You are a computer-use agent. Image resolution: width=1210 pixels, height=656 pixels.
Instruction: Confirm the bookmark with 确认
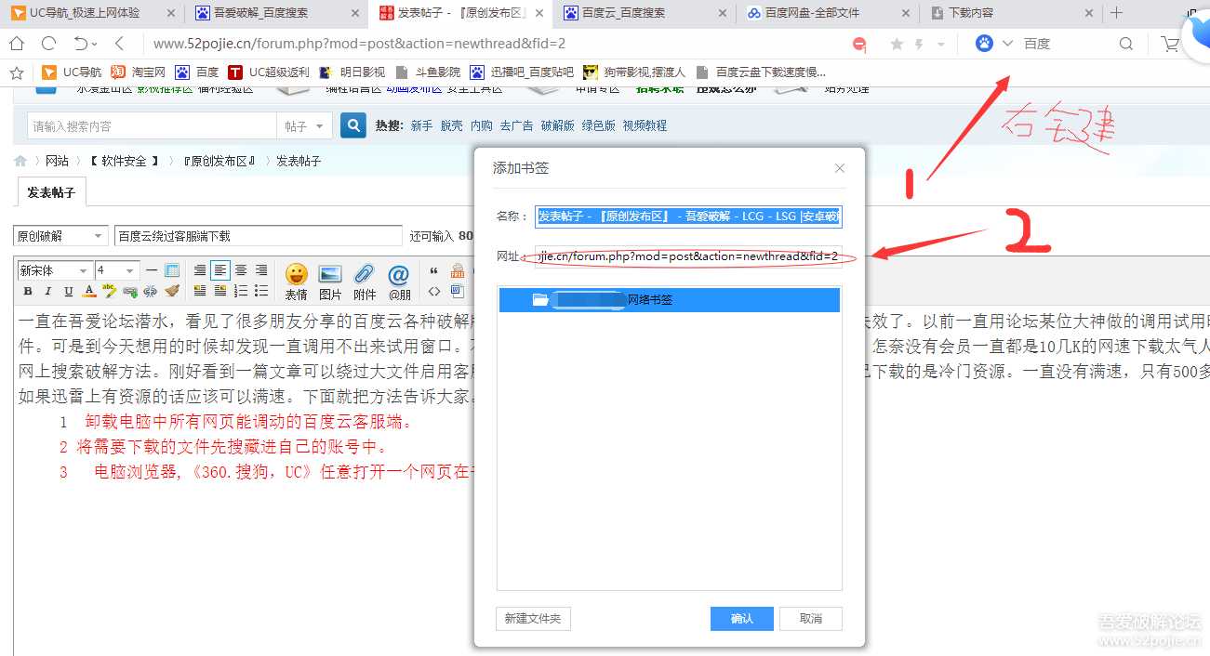742,619
